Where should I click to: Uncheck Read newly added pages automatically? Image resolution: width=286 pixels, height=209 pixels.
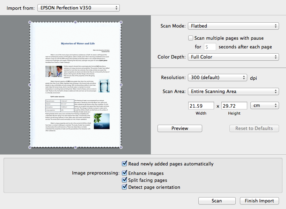pyautogui.click(x=125, y=163)
